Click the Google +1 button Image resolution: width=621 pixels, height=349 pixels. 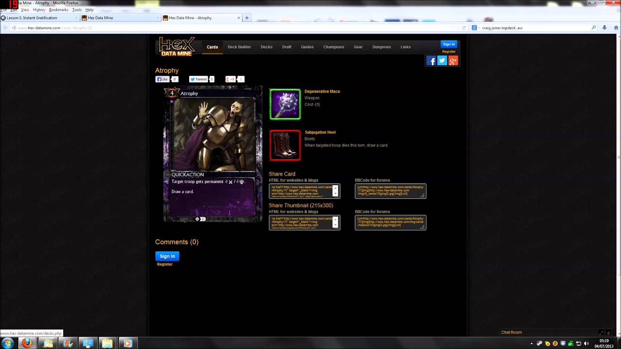pyautogui.click(x=230, y=79)
